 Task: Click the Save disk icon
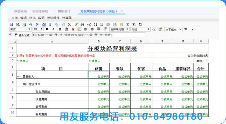pos(12,24)
